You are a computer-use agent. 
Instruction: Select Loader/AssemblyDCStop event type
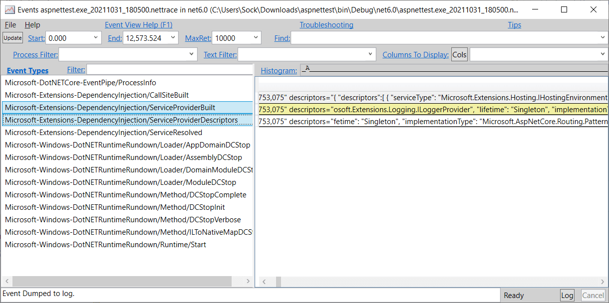pos(127,157)
